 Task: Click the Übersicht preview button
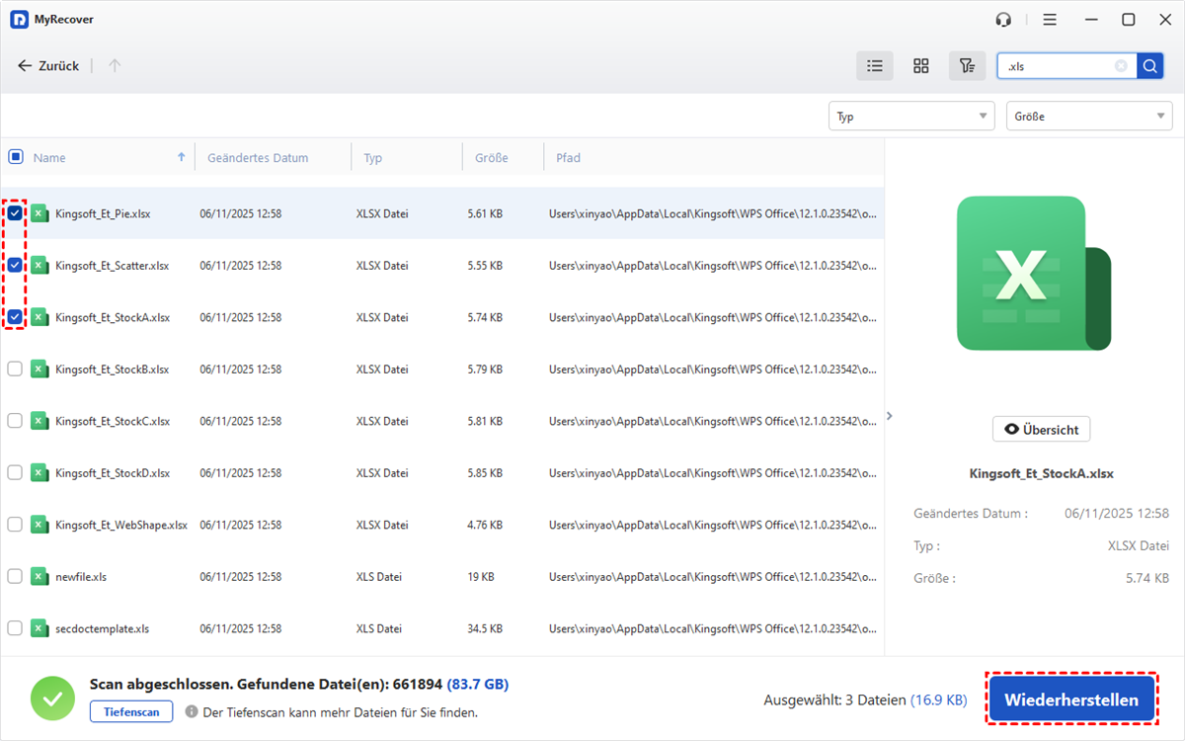pos(1041,430)
